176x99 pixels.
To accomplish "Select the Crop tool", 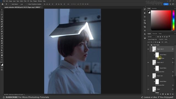I will pos(2,19).
